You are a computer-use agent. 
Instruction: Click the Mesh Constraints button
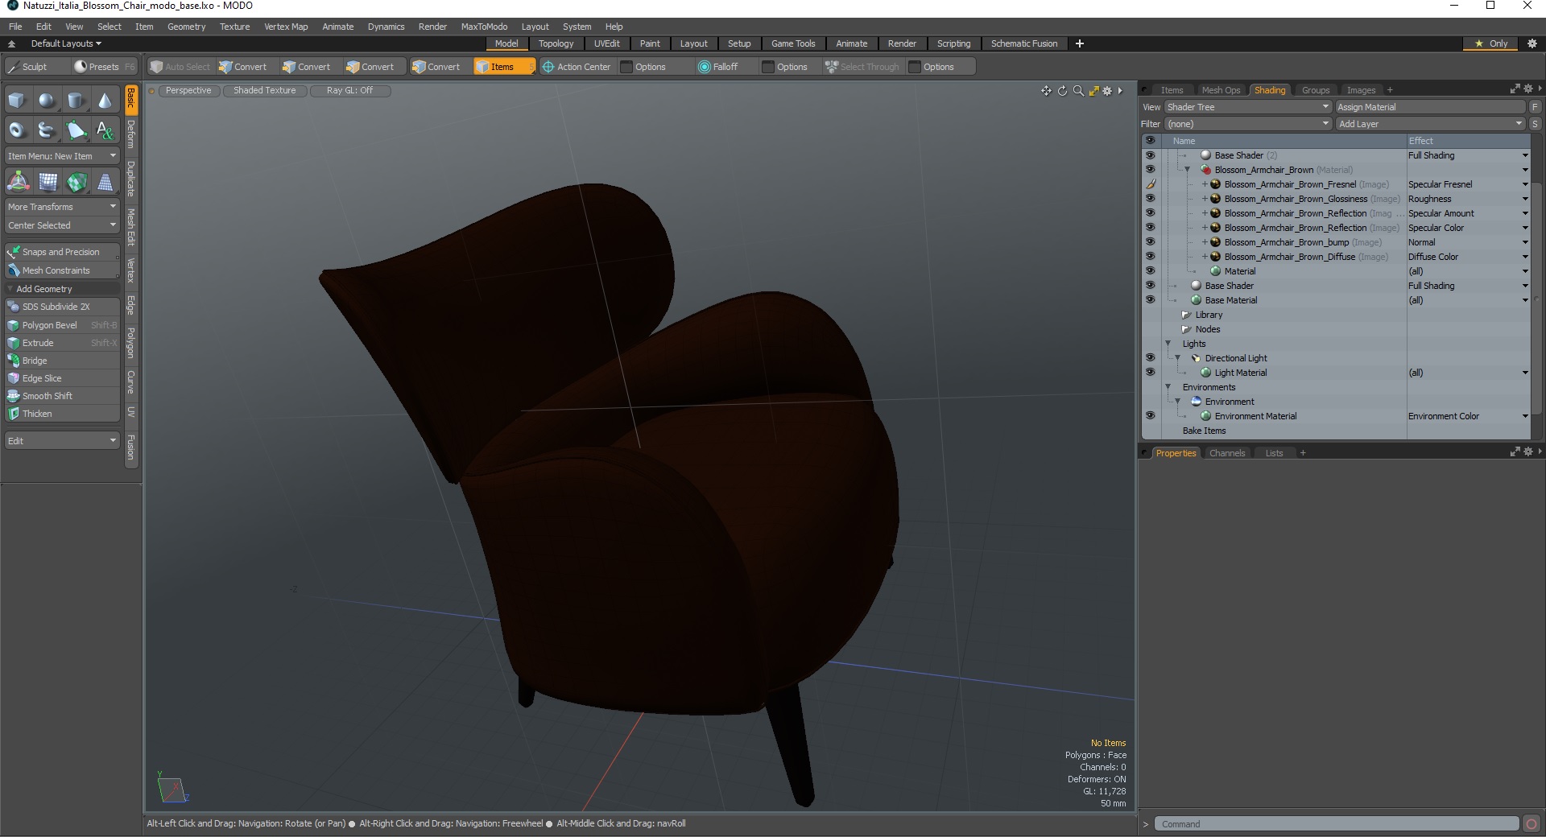[x=62, y=270]
